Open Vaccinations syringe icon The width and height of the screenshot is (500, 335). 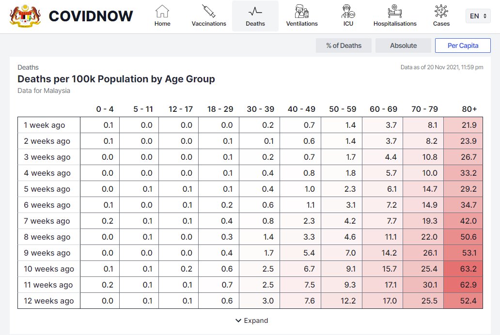209,11
